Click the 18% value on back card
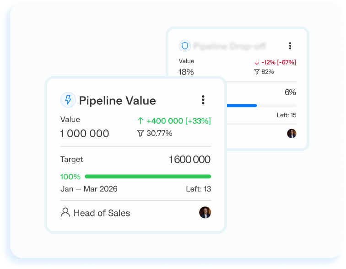346x269 pixels. click(186, 72)
